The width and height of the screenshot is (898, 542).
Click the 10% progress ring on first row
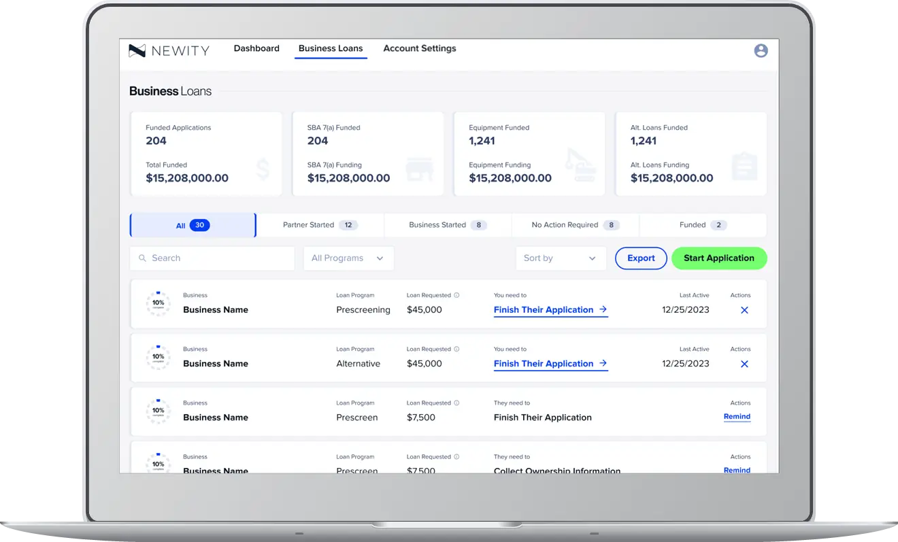point(158,303)
